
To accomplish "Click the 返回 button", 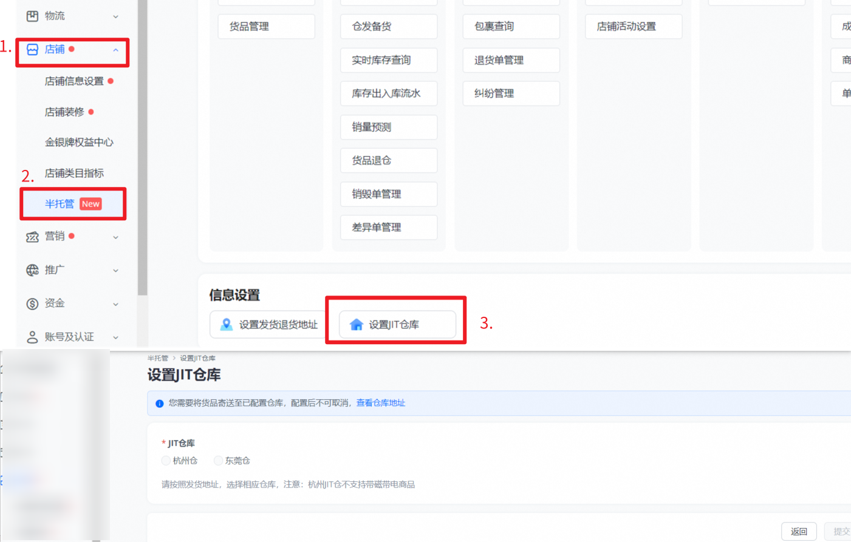I will click(799, 532).
